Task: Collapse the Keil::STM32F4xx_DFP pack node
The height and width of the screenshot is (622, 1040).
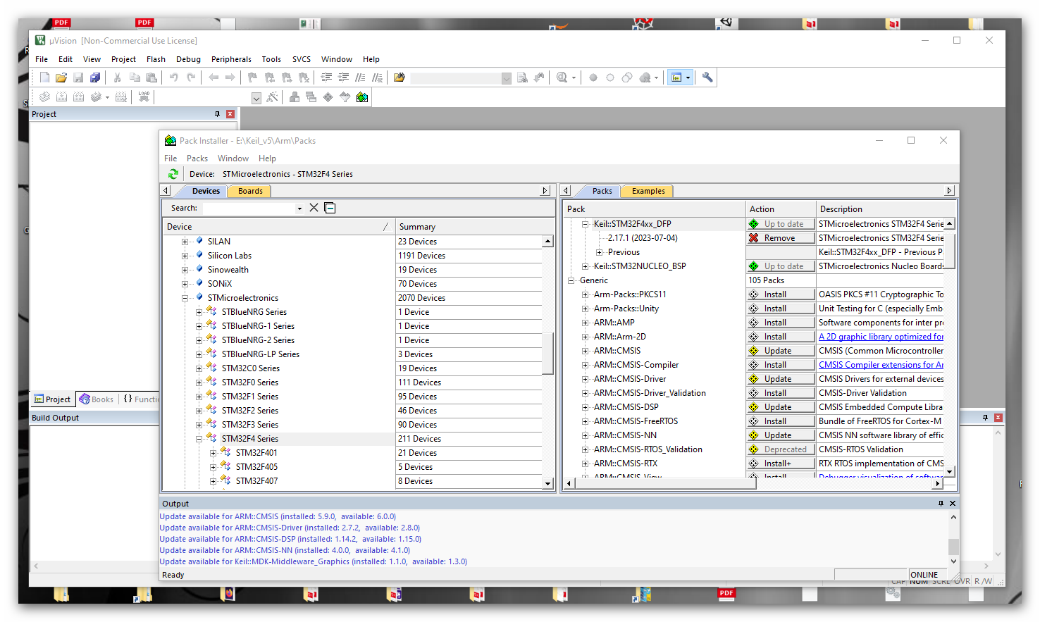Action: coord(586,224)
